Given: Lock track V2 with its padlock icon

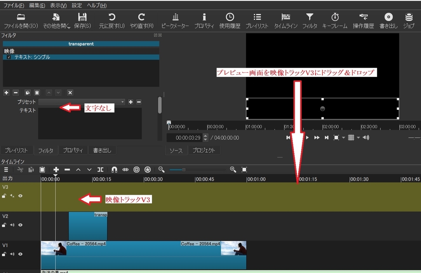Looking at the screenshot, I should click(x=4, y=225).
